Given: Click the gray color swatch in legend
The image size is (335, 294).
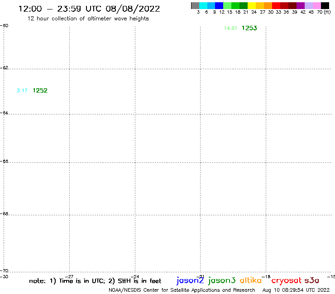Looking at the screenshot, I should 195,5.
